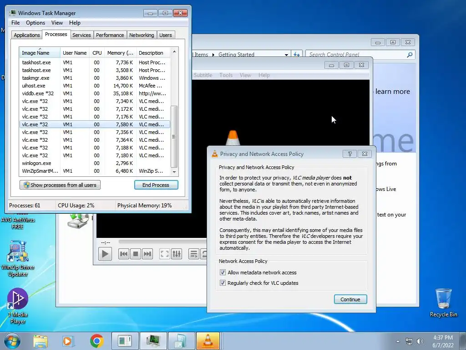Switch to Control Panel taskbar window

click(x=125, y=341)
